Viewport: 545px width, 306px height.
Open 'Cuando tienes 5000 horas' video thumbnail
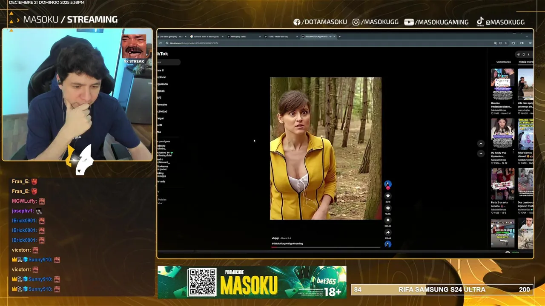502,233
